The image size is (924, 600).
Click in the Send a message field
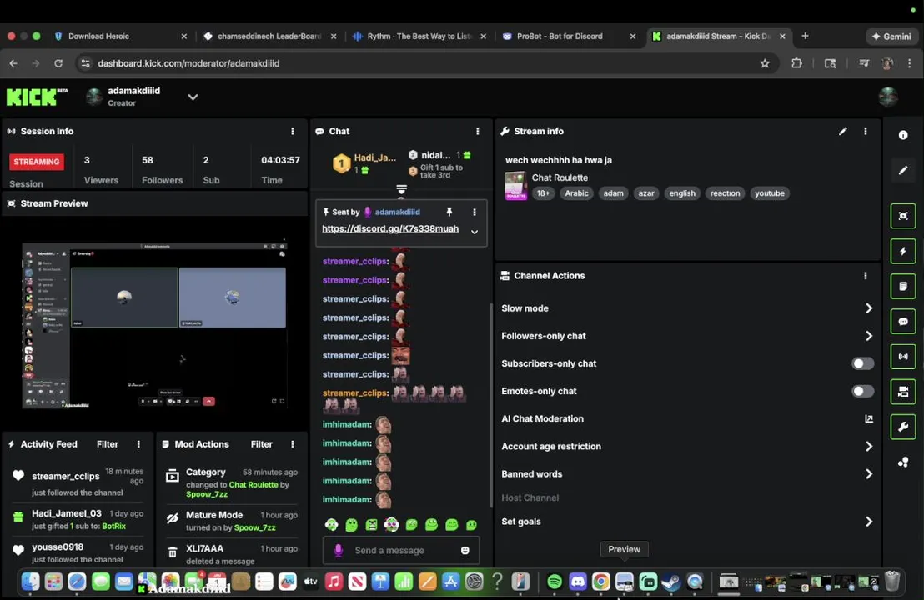(x=401, y=550)
